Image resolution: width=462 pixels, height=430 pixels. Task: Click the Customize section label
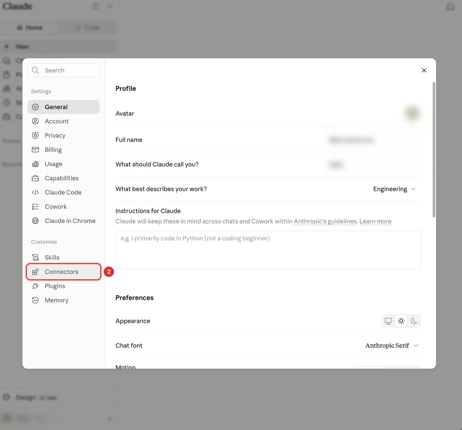point(44,242)
